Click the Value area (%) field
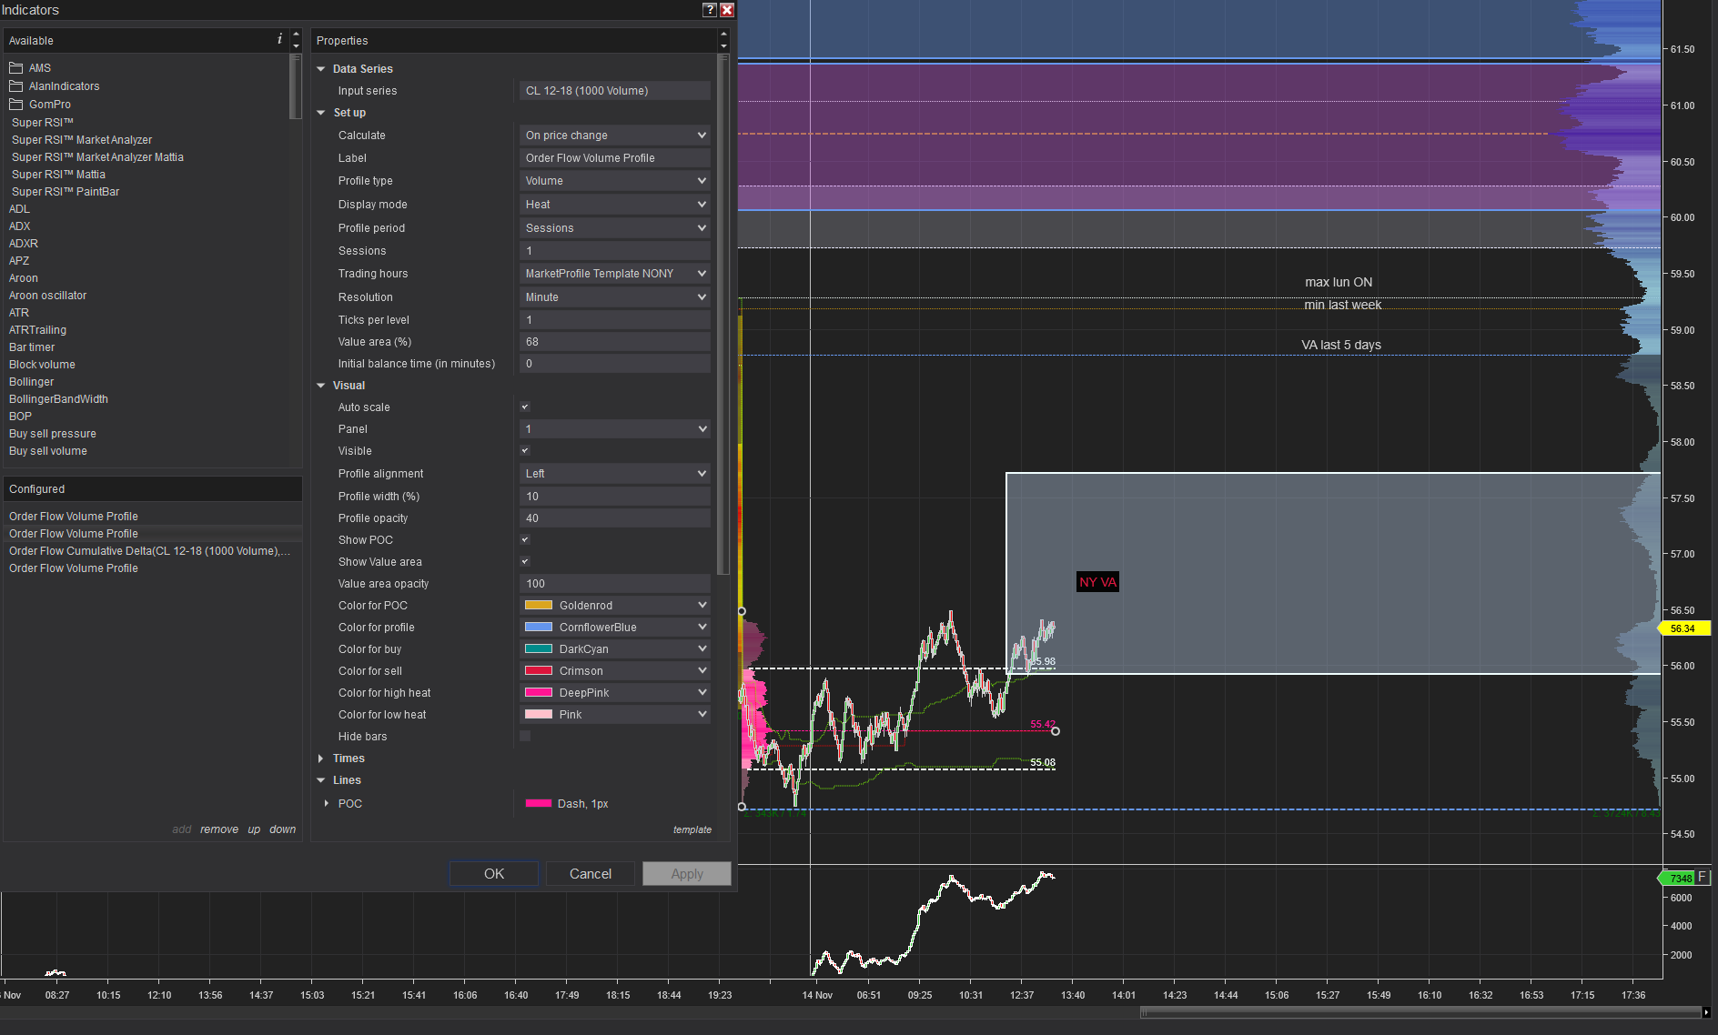Viewport: 1718px width, 1035px height. coord(614,342)
